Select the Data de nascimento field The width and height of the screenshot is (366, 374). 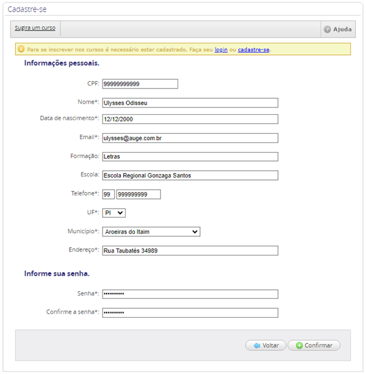190,119
